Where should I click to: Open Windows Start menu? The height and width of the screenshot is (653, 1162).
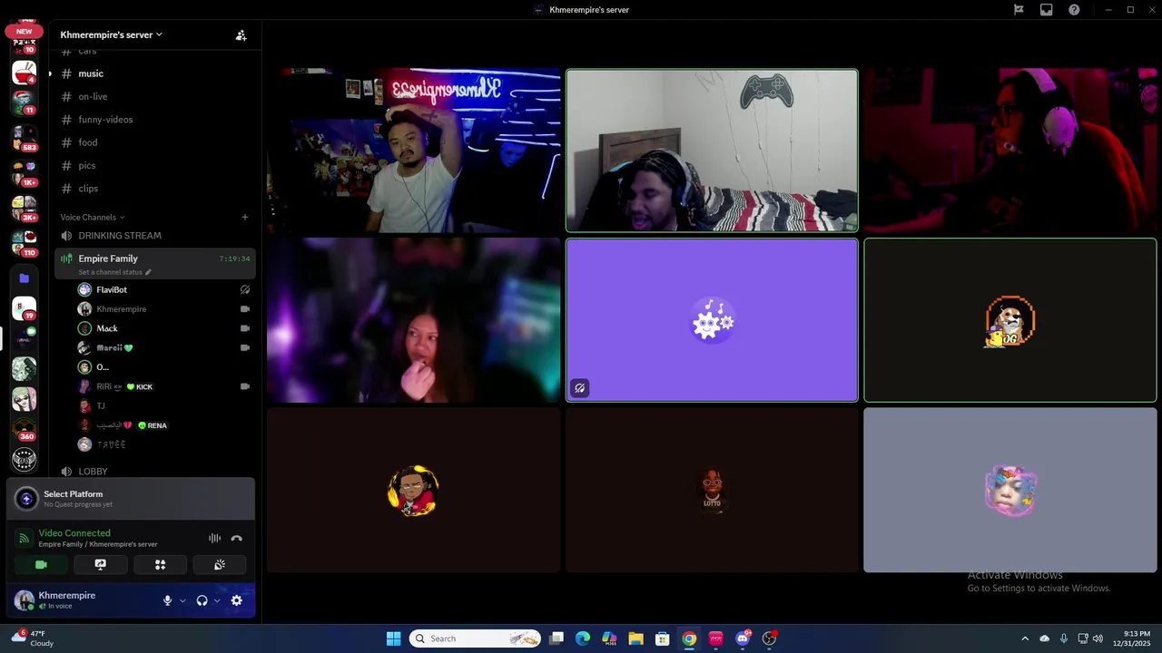click(393, 638)
